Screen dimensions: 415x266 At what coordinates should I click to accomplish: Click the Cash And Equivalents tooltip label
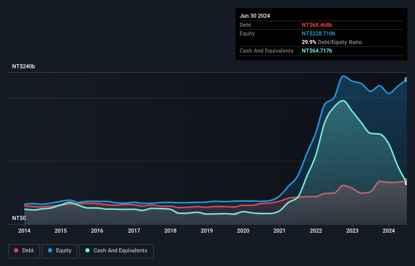pyautogui.click(x=266, y=51)
